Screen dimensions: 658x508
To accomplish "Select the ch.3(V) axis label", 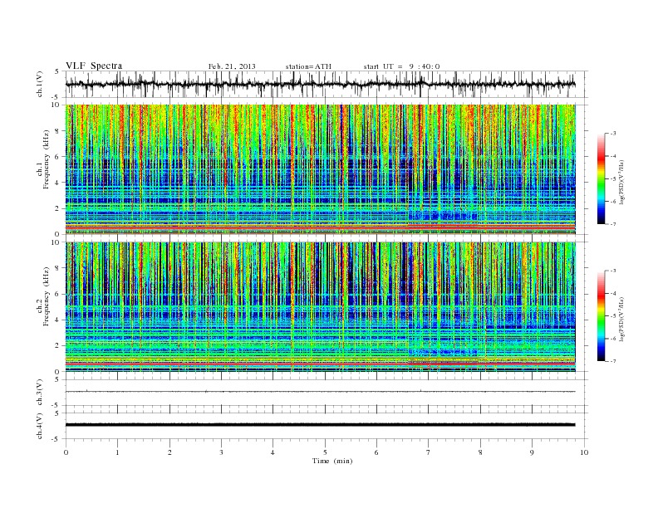I will tap(40, 393).
